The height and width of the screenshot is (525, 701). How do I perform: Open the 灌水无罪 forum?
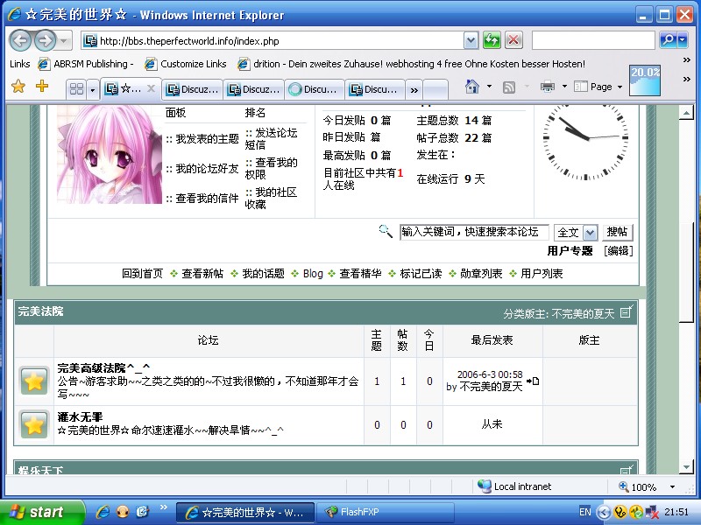pos(80,417)
